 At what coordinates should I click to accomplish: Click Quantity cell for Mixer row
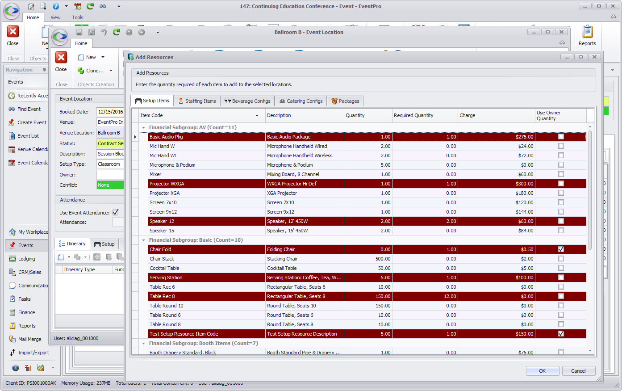[x=368, y=174]
